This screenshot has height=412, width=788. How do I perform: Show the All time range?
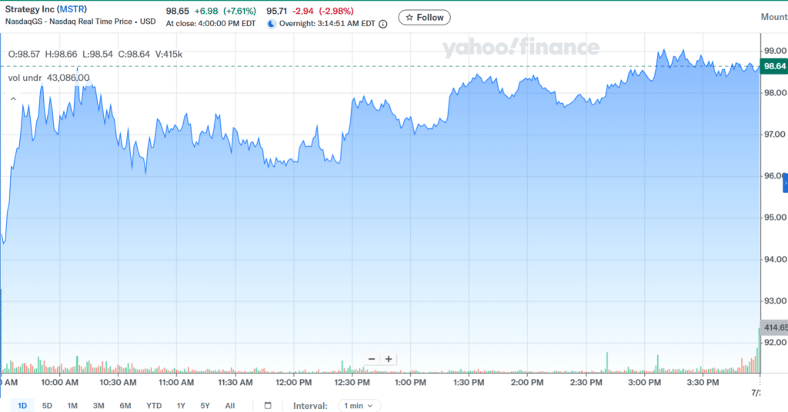pos(229,406)
